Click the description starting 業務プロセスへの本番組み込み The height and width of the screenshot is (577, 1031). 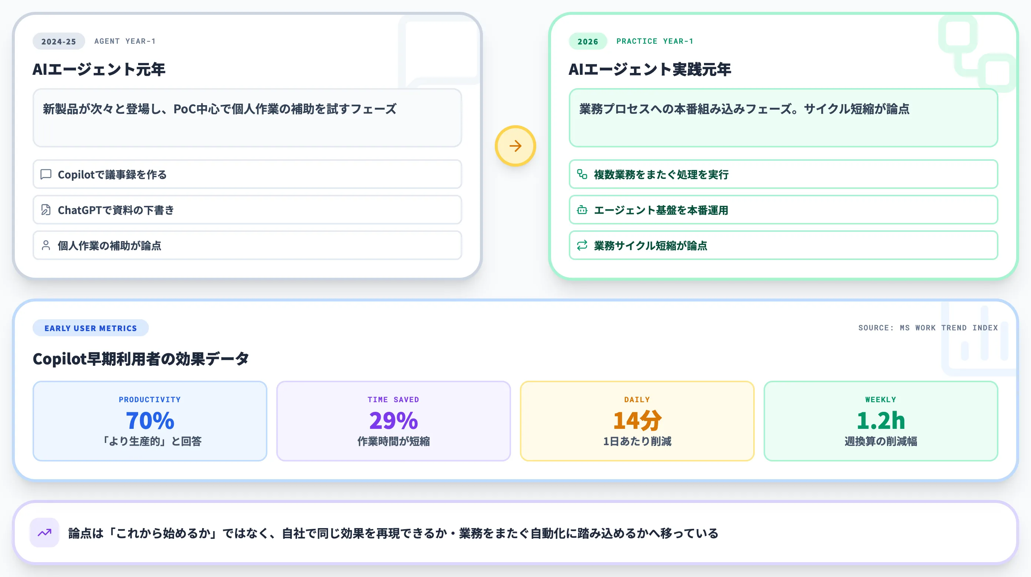click(x=744, y=109)
